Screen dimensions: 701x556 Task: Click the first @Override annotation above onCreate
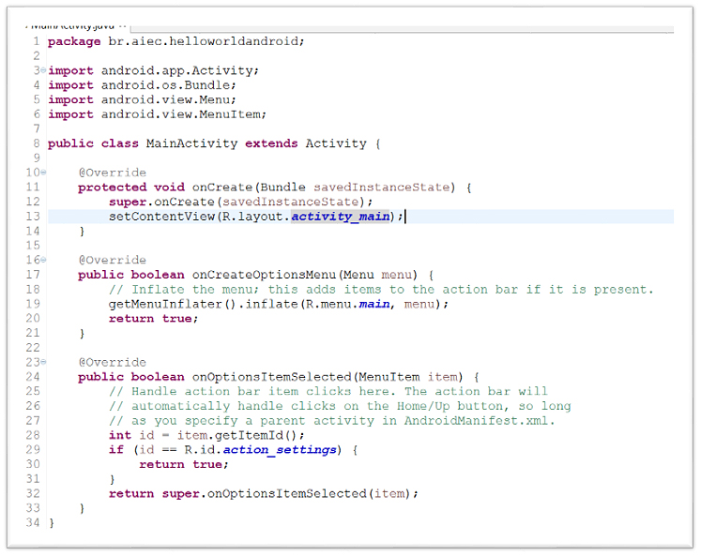point(112,173)
